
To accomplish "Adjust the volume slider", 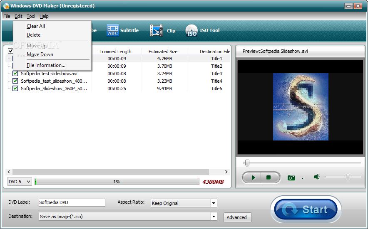I will (348, 176).
